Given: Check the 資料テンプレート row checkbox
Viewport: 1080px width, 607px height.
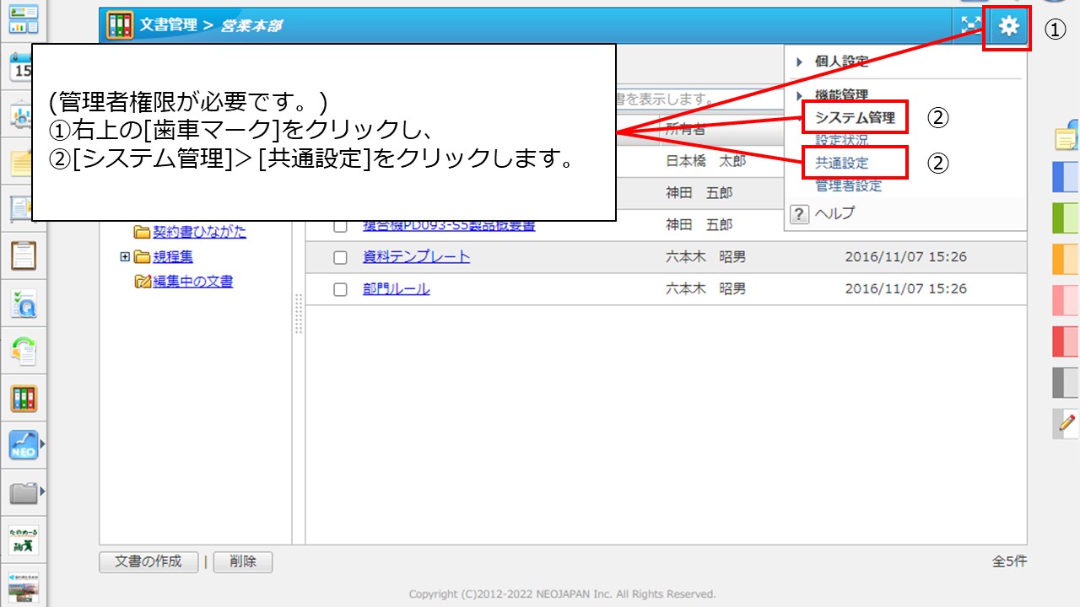Looking at the screenshot, I should (x=341, y=258).
